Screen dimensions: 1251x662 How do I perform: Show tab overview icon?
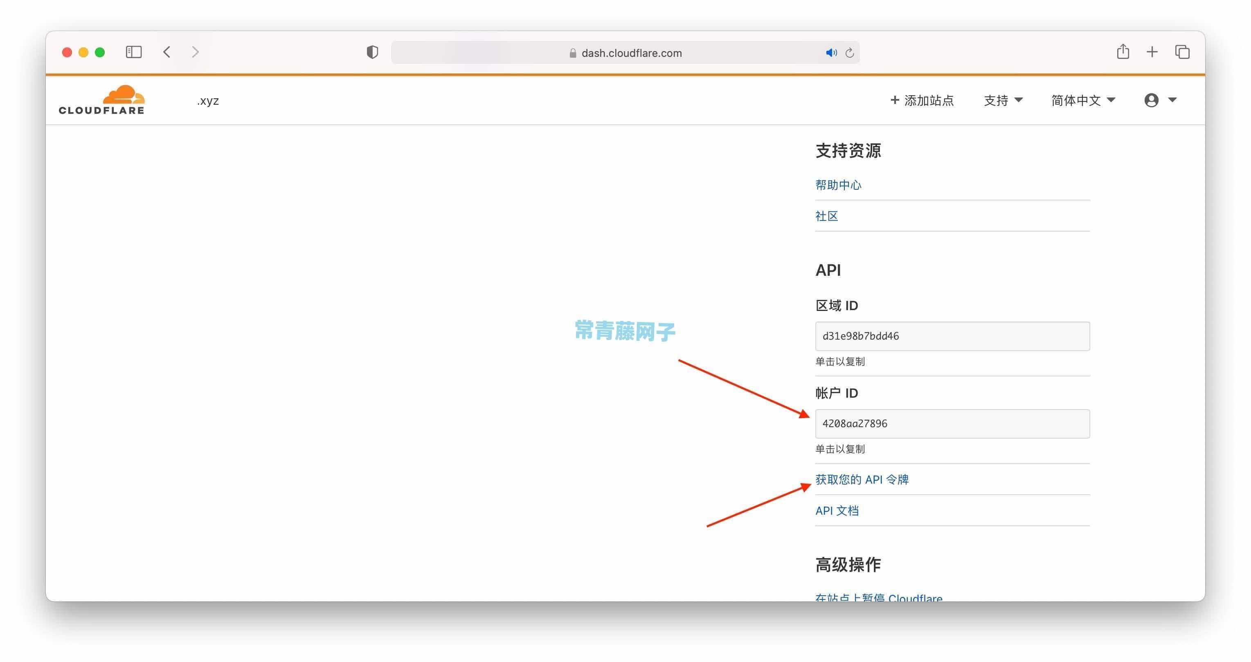(1182, 52)
